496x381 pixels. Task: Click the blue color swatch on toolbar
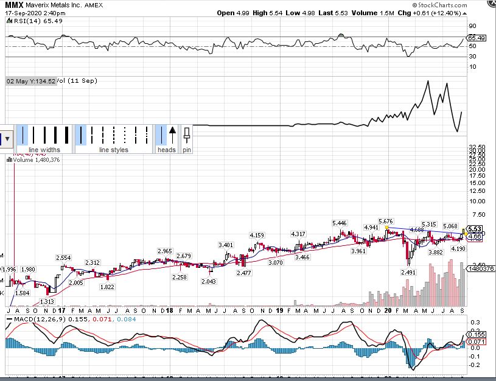pos(1,139)
